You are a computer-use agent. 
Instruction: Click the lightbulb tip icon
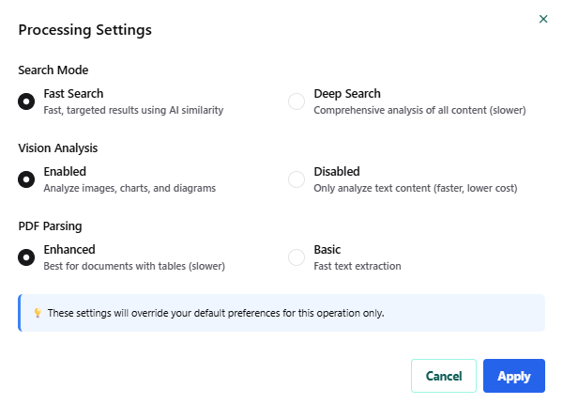(38, 313)
